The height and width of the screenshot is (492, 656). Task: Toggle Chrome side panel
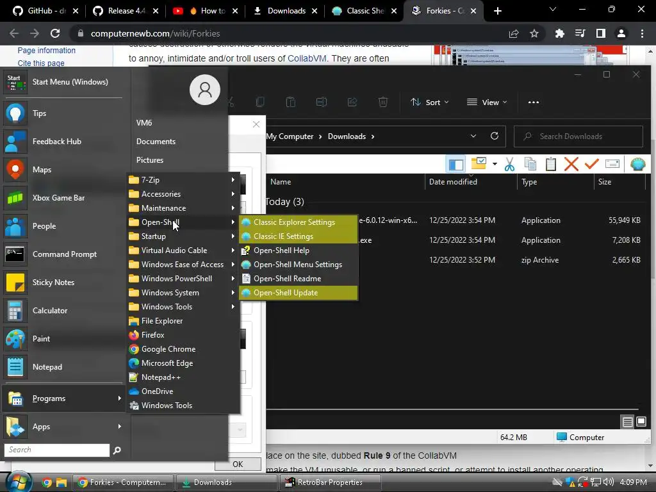(x=600, y=33)
